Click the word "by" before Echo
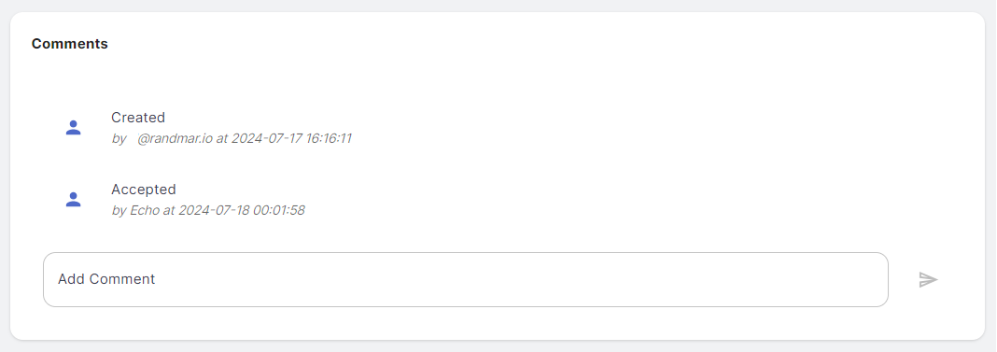The height and width of the screenshot is (352, 997). [x=119, y=210]
